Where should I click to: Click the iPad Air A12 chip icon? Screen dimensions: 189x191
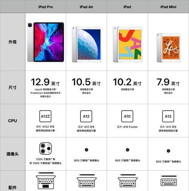86,116
